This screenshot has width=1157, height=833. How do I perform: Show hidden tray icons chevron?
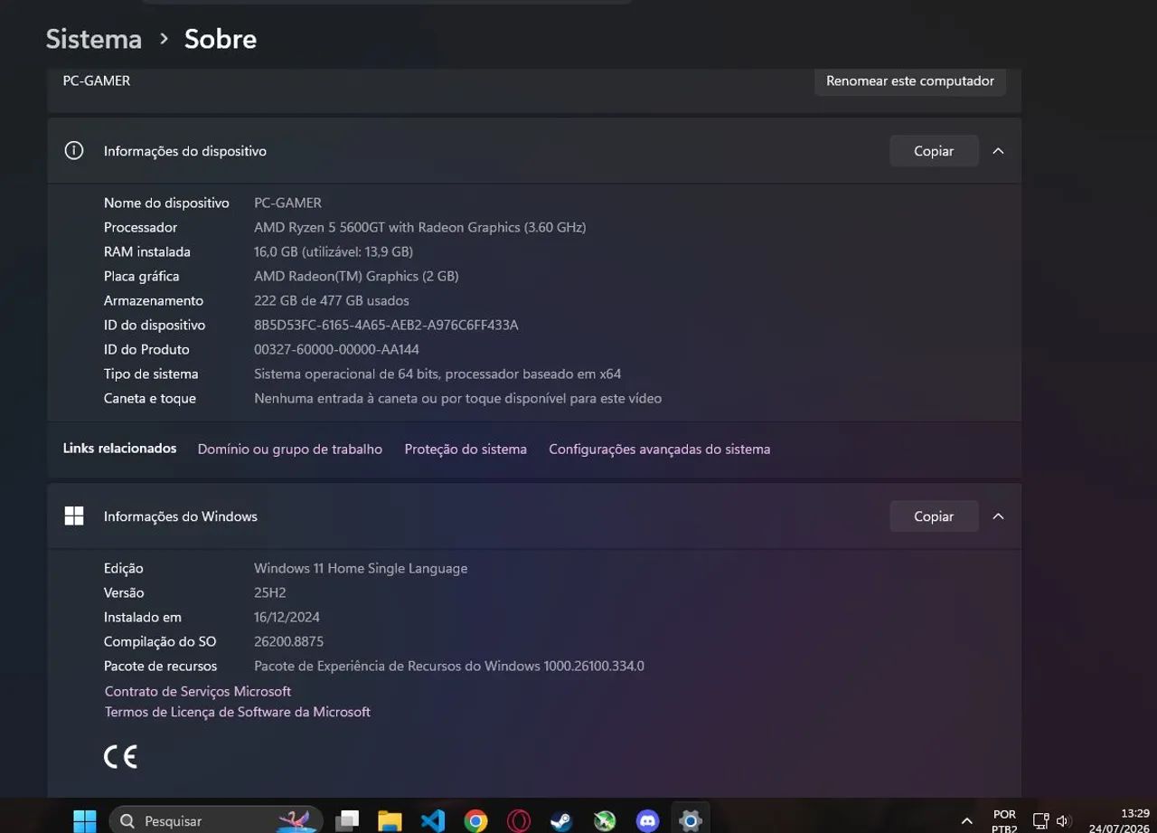pos(968,821)
